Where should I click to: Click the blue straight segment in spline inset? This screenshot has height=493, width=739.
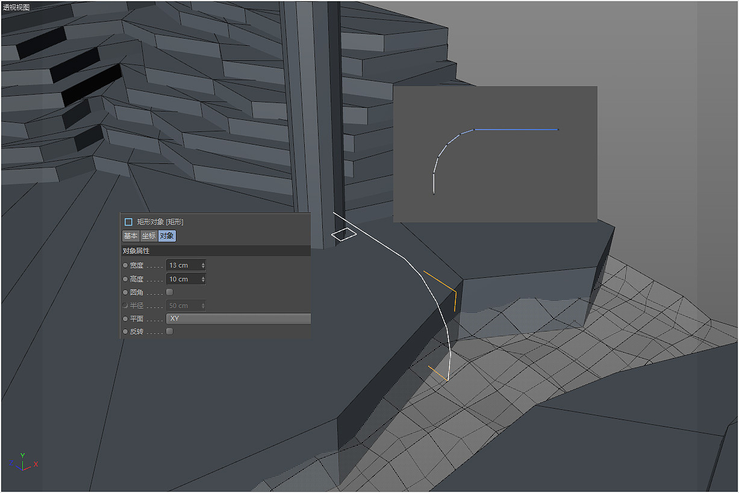[x=516, y=129]
